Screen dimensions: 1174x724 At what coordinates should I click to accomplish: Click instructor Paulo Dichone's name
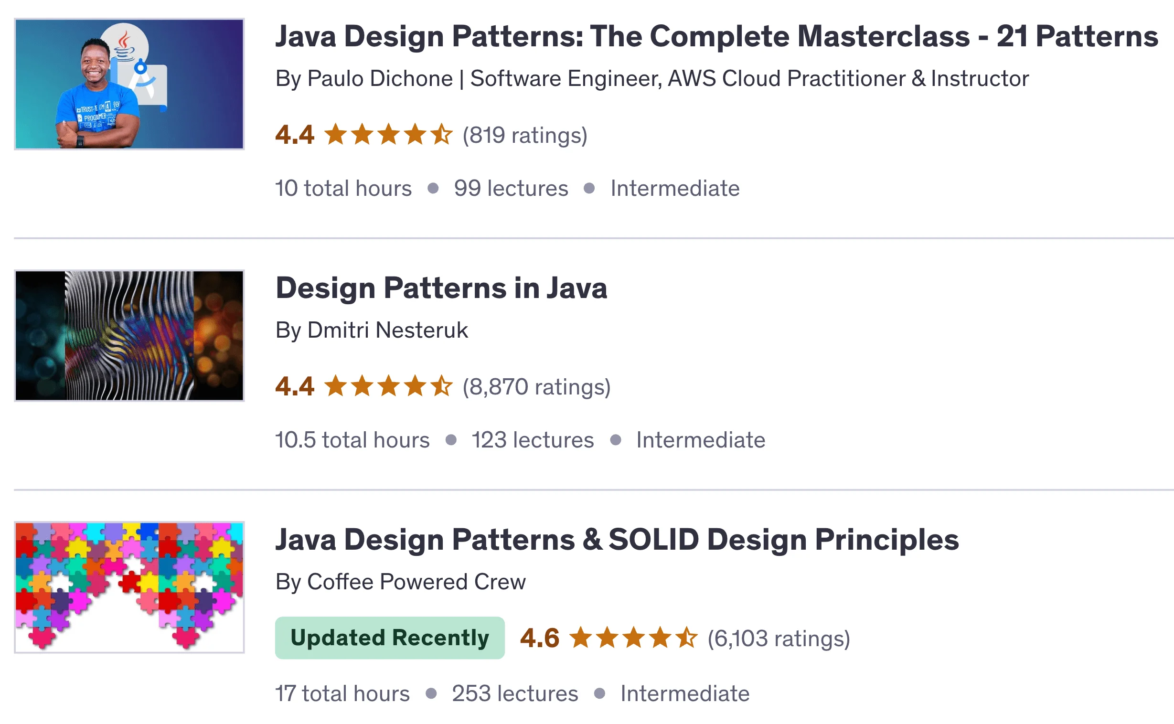pos(380,78)
